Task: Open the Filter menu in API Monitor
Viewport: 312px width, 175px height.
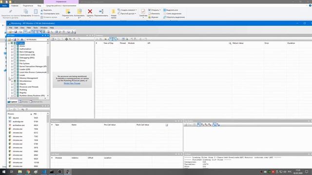Action: [29, 28]
